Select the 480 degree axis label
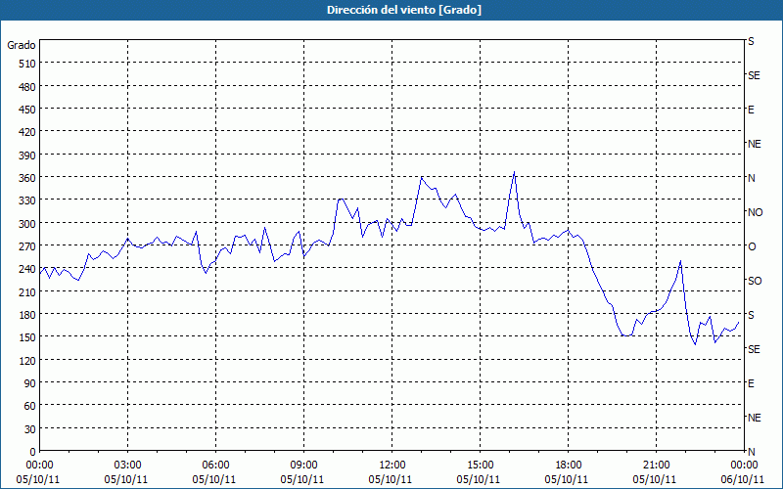The image size is (783, 489). (27, 87)
